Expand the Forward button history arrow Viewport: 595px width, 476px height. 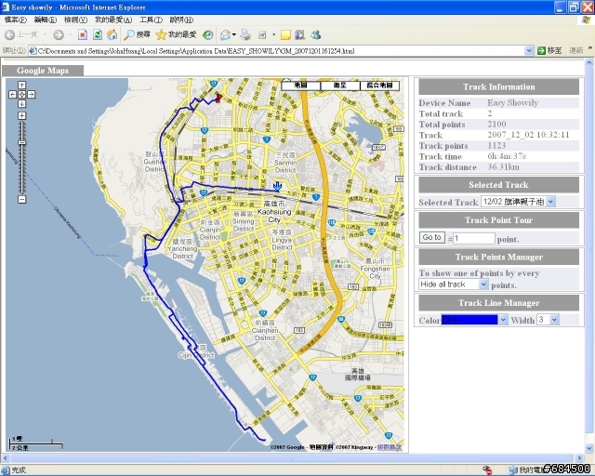click(71, 35)
